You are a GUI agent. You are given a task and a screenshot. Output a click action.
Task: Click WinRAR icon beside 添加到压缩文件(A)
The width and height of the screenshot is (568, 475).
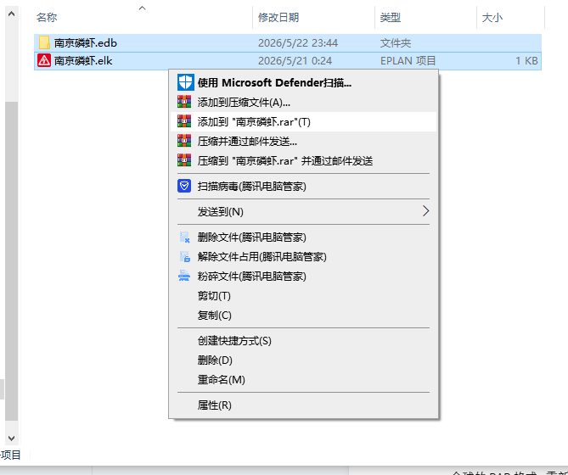pyautogui.click(x=184, y=102)
